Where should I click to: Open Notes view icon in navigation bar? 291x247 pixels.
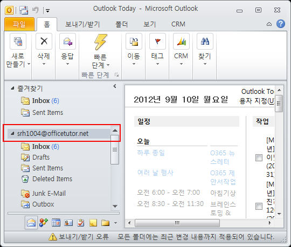pos(93,223)
